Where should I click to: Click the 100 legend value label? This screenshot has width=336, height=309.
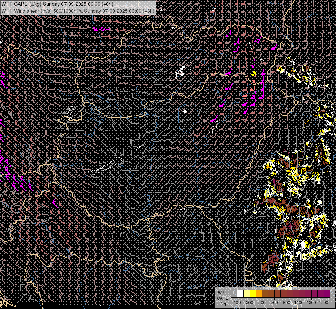(237, 302)
